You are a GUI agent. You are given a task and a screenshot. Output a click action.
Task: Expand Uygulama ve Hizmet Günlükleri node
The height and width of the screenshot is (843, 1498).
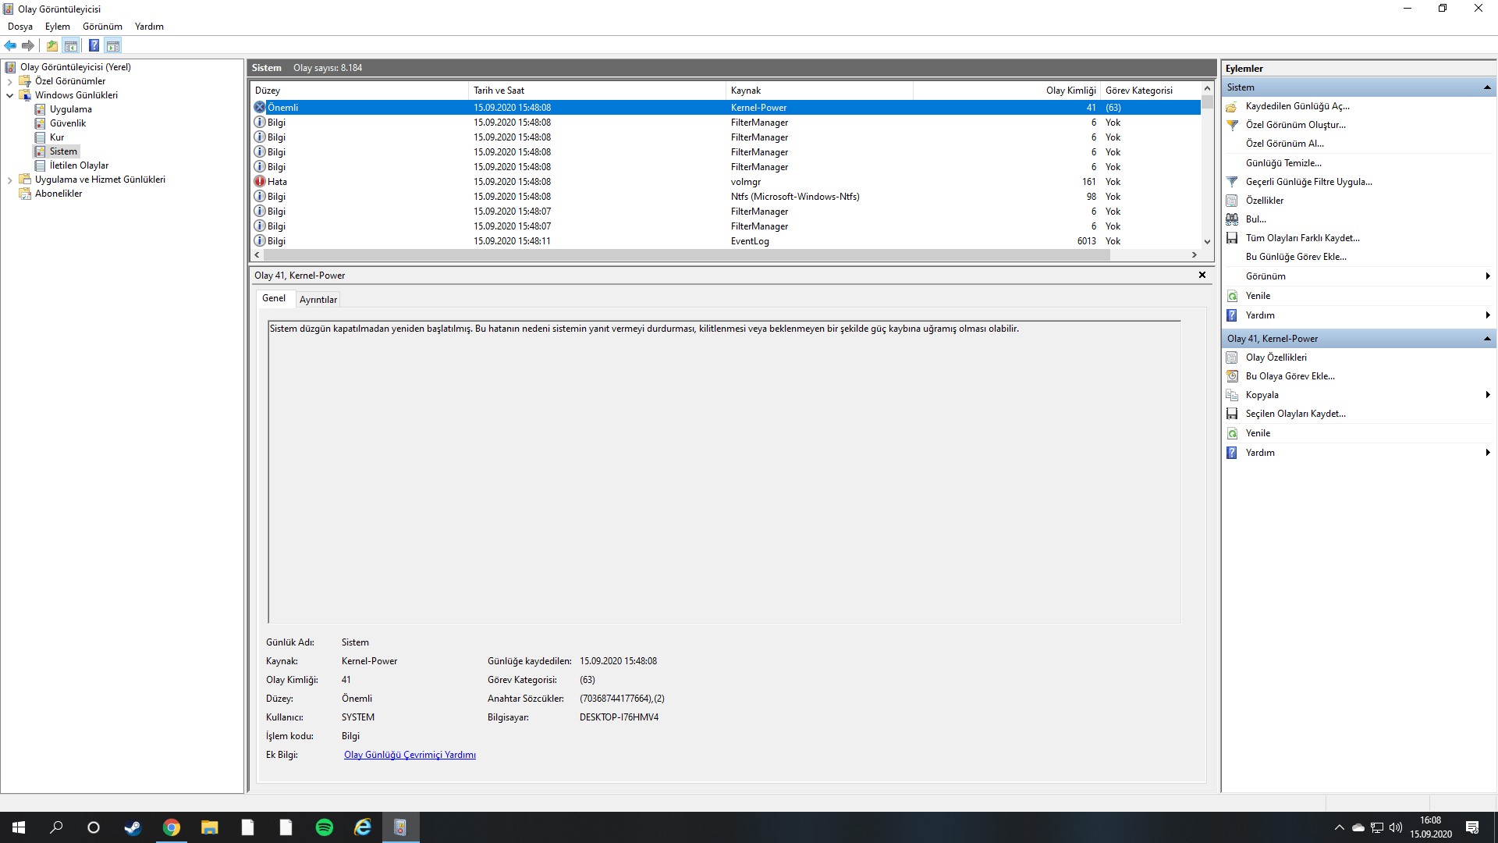coord(9,180)
